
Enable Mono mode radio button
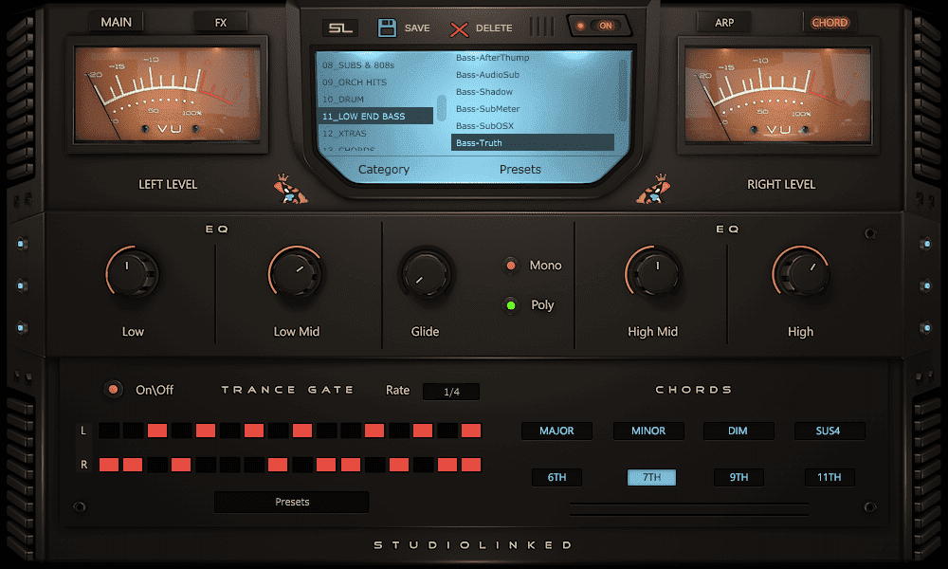tap(511, 266)
